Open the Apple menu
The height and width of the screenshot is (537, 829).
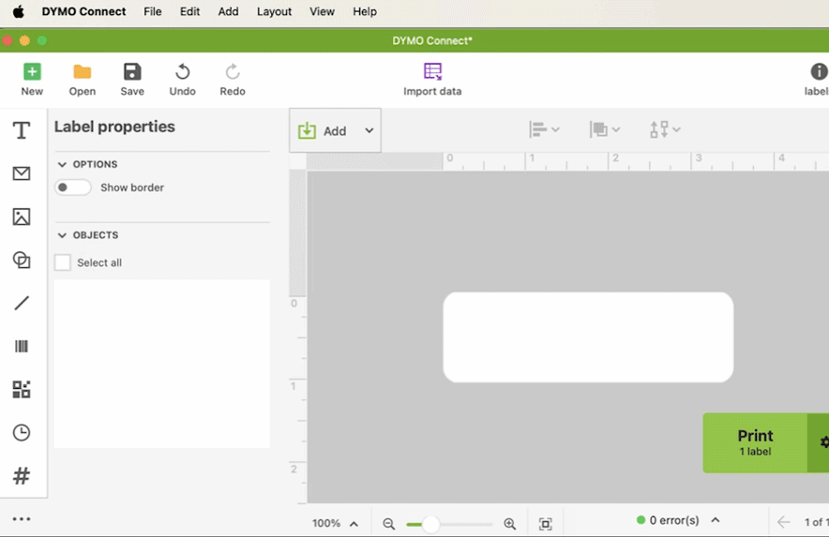click(x=18, y=11)
